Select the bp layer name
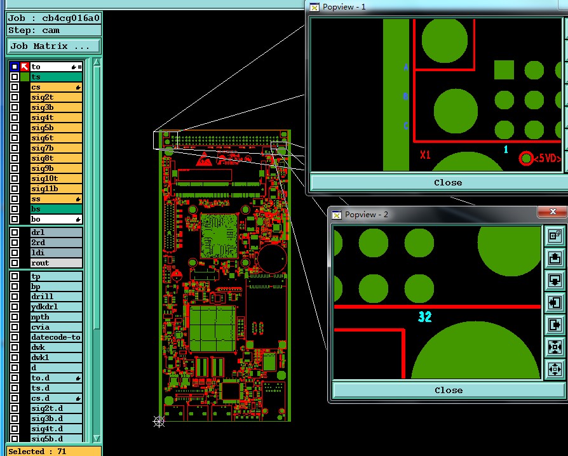The width and height of the screenshot is (568, 456). click(x=56, y=286)
